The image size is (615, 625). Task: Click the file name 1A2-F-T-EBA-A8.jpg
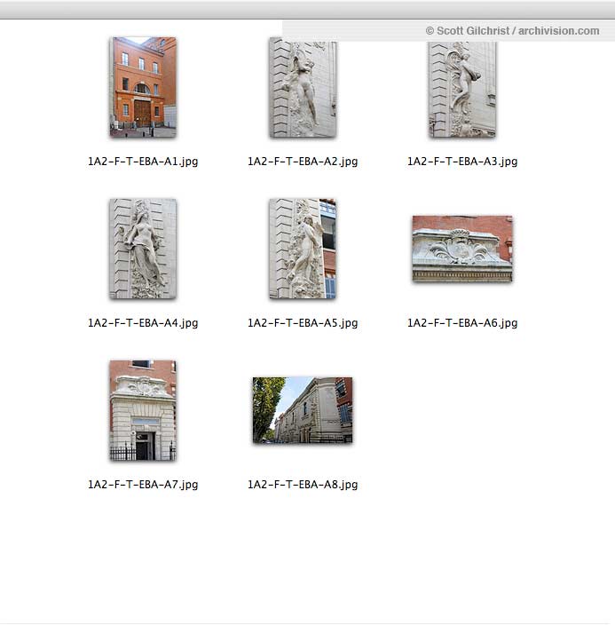coord(303,485)
